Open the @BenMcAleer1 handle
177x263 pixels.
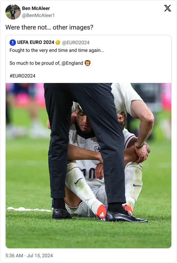click(x=38, y=15)
